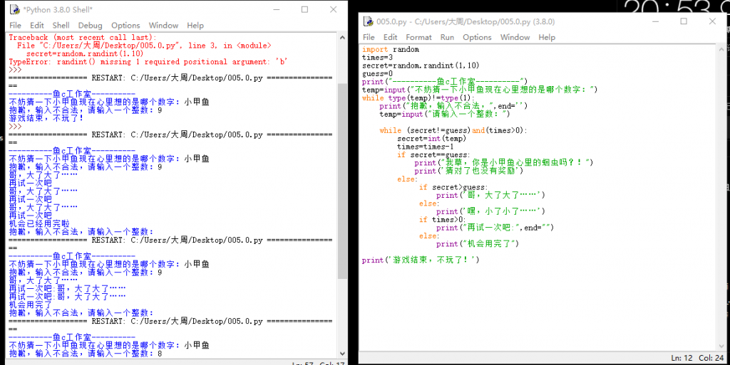Image resolution: width=730 pixels, height=365 pixels.
Task: Click the 'if secret==guess:' line
Action: [433, 154]
